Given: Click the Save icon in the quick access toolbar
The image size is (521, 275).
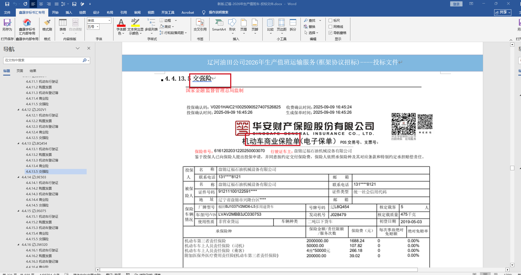Looking at the screenshot, I should click(x=7, y=4).
